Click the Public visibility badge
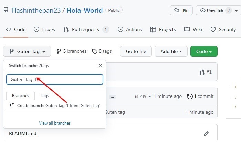The width and height of the screenshot is (241, 142). coord(114,10)
